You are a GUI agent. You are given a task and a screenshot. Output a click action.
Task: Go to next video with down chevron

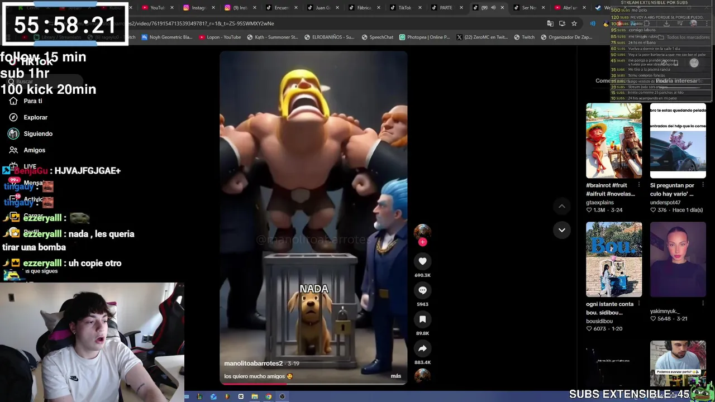pyautogui.click(x=562, y=230)
